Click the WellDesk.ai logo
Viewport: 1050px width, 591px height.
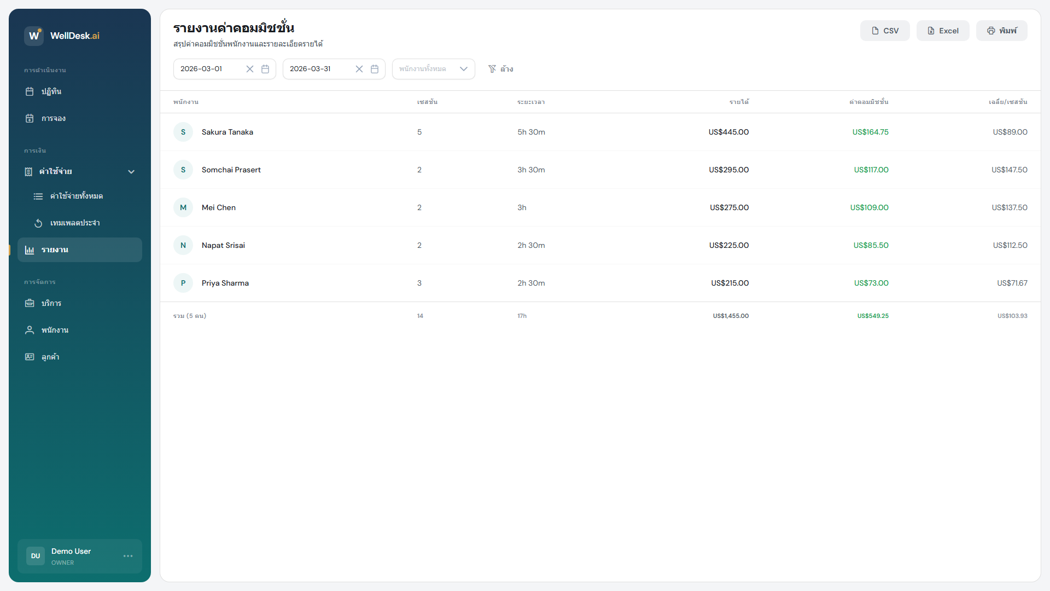[34, 36]
